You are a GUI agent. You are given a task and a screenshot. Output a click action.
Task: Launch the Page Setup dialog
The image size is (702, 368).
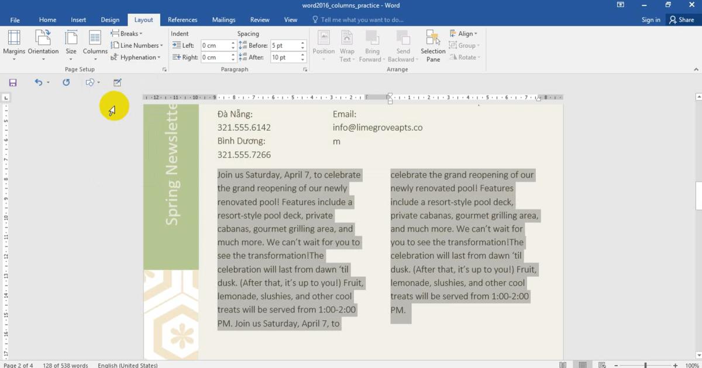[x=164, y=70]
